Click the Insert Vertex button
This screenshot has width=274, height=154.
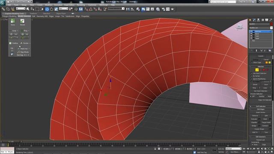pyautogui.click(x=261, y=113)
